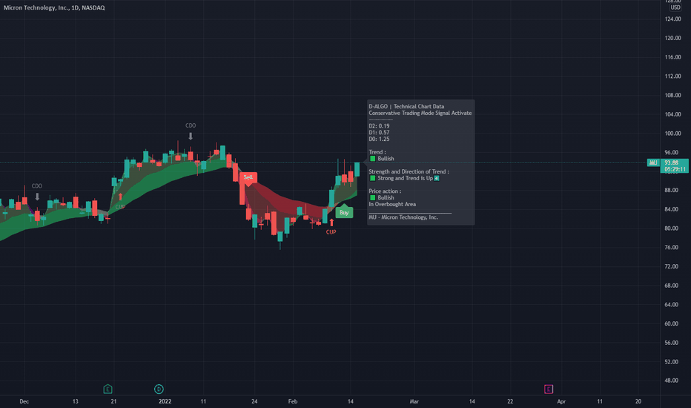
Task: Select the red Sell signal label
Action: coord(248,178)
